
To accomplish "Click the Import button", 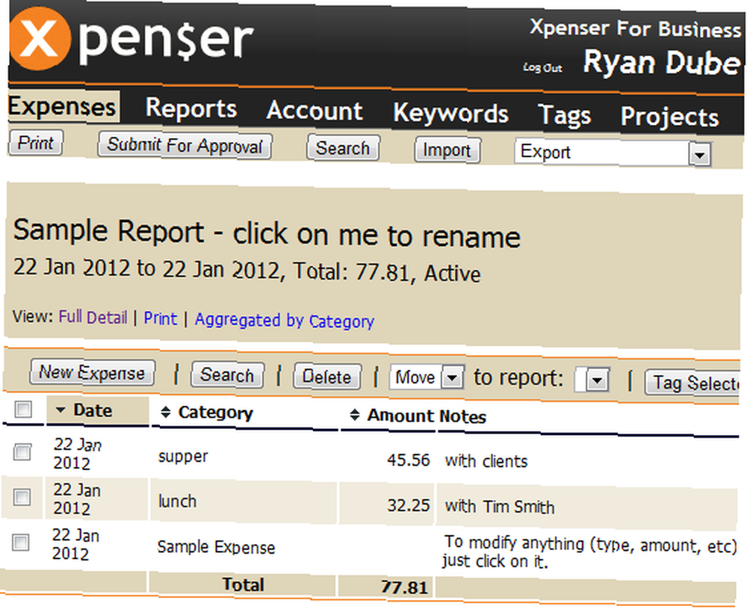I will click(x=447, y=150).
